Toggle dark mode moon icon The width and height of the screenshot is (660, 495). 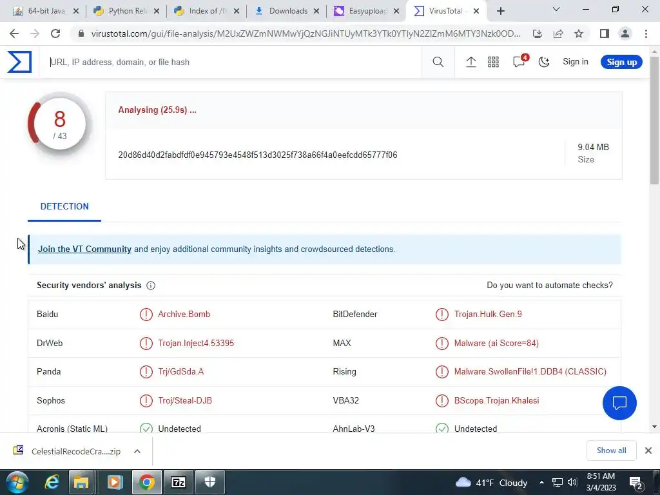[x=544, y=62]
